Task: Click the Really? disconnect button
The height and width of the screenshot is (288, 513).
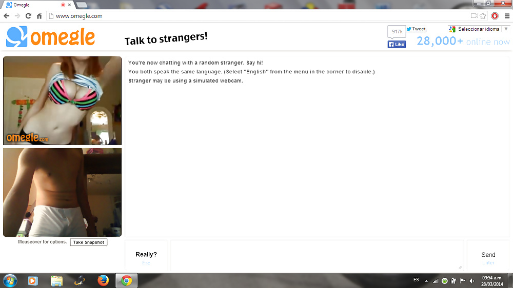Action: pyautogui.click(x=146, y=255)
